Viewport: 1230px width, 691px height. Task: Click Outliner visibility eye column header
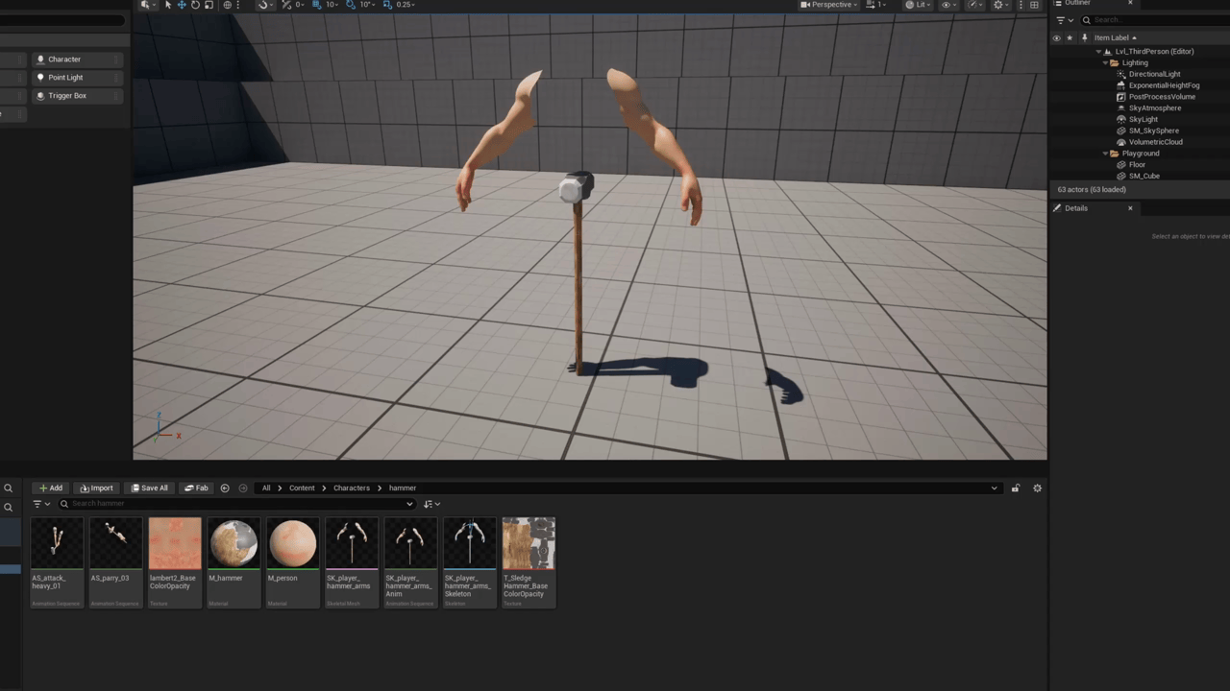coord(1057,38)
